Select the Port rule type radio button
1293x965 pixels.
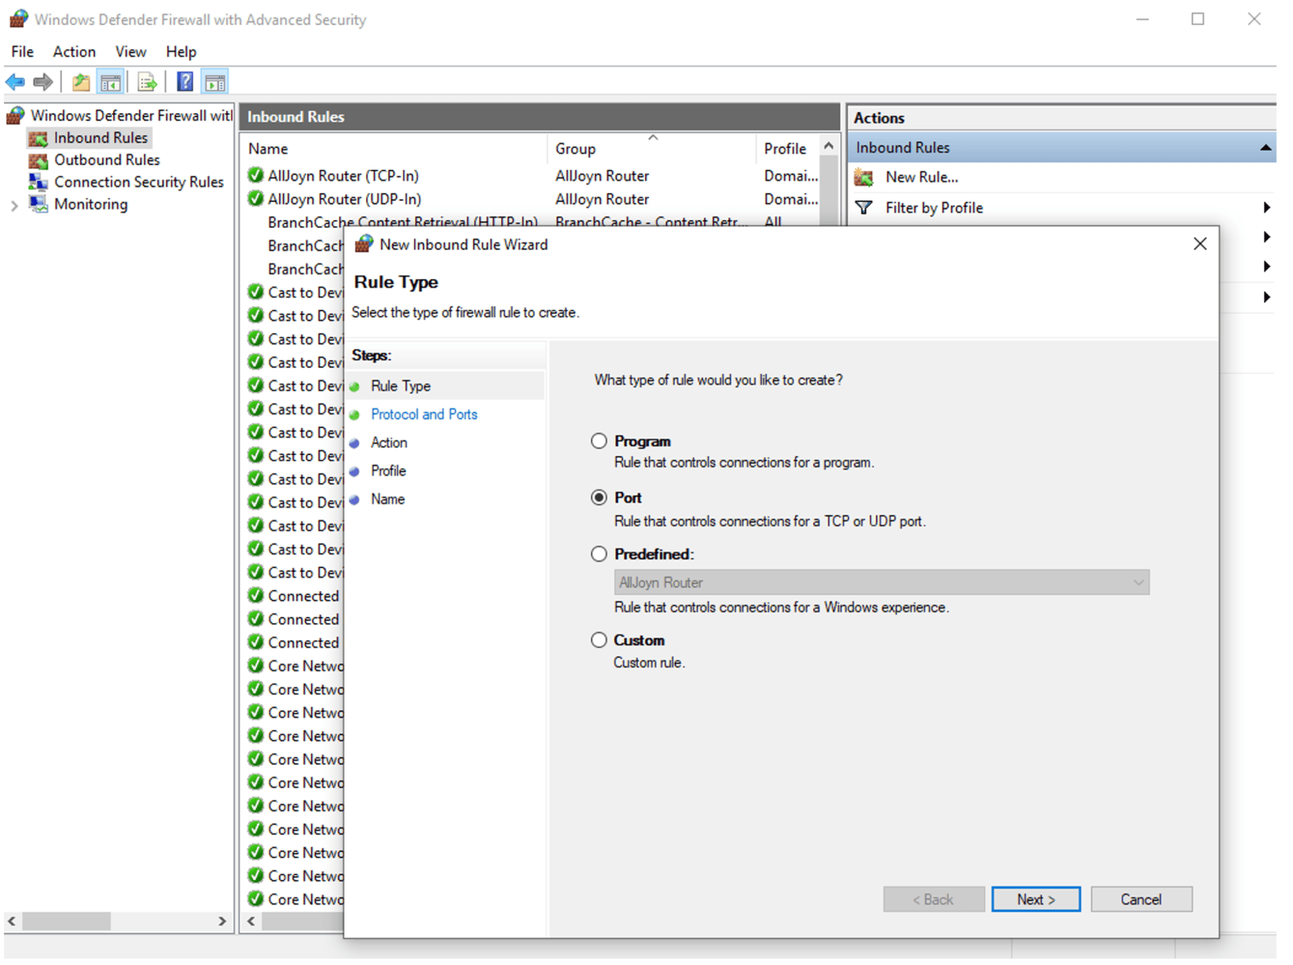(599, 498)
